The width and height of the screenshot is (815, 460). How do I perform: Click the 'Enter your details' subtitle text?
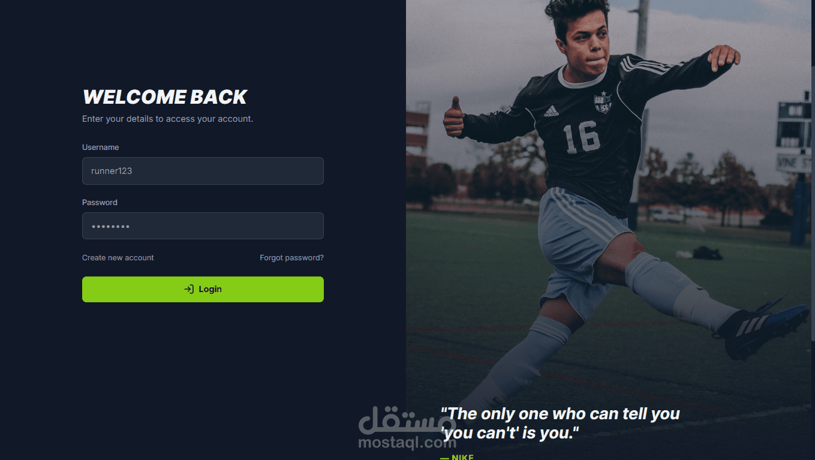click(x=168, y=119)
